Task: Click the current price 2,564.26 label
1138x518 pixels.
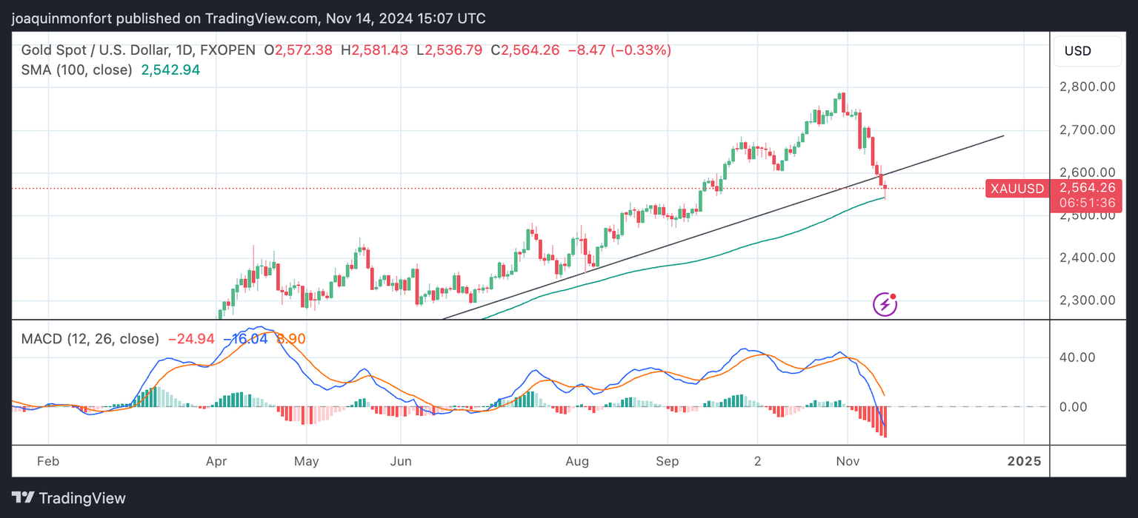Action: (x=1088, y=188)
